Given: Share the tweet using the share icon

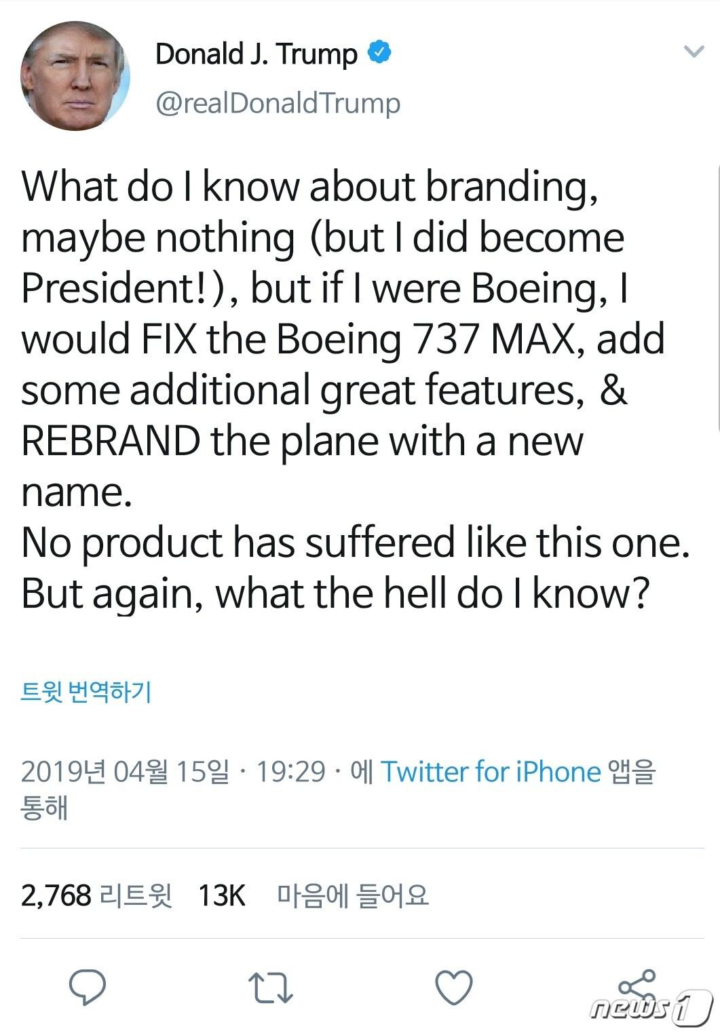Looking at the screenshot, I should click(x=637, y=986).
